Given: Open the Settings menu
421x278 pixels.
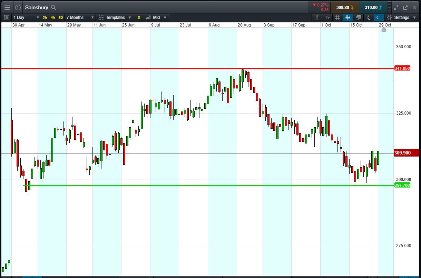Looking at the screenshot, I should [401, 18].
